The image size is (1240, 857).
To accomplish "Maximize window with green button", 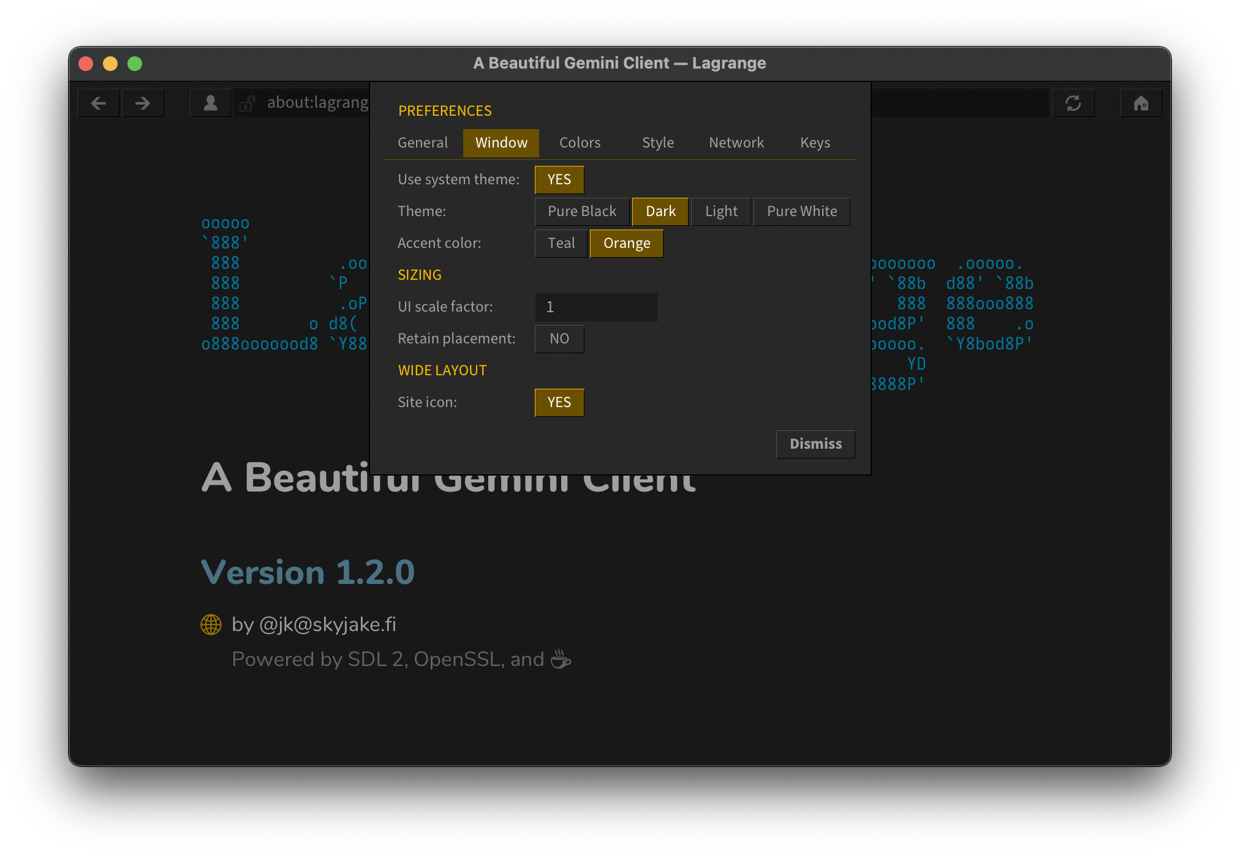I will pyautogui.click(x=135, y=64).
